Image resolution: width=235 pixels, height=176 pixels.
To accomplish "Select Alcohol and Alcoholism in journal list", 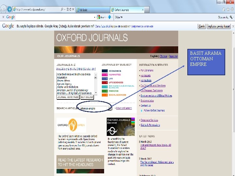I will [x=68, y=87].
